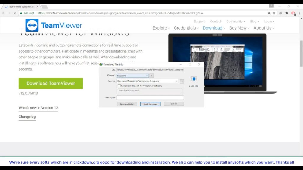Click the TeamViewer logo

pyautogui.click(x=54, y=25)
